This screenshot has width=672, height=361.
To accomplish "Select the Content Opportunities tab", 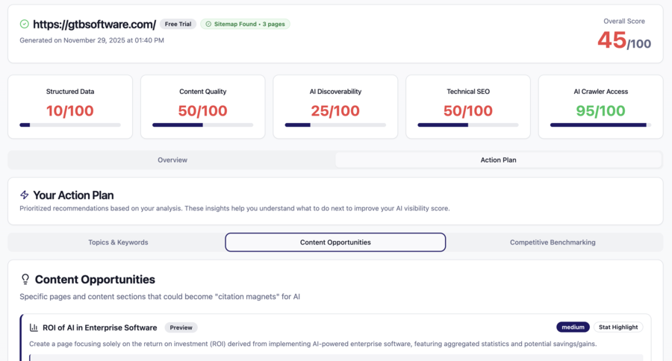I will coord(335,242).
